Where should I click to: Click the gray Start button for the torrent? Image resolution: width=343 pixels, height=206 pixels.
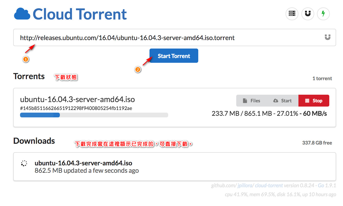pyautogui.click(x=283, y=100)
